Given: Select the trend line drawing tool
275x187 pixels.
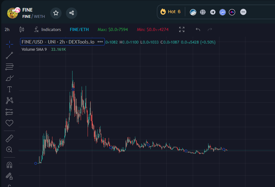Looking at the screenshot, I should pos(9,55).
